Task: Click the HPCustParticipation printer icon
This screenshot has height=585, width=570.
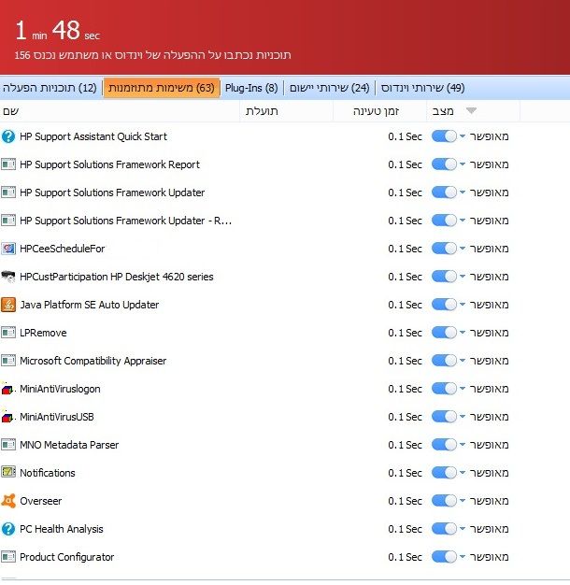Action: pyautogui.click(x=8, y=277)
